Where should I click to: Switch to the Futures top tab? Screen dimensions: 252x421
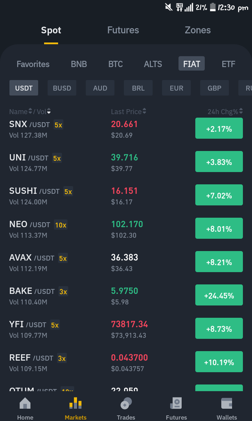123,30
